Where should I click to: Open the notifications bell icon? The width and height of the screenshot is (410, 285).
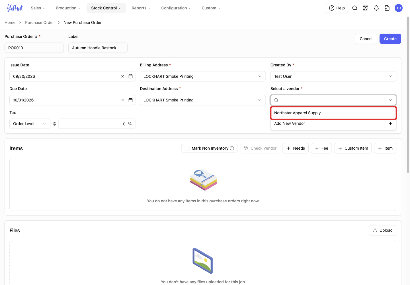pyautogui.click(x=376, y=8)
